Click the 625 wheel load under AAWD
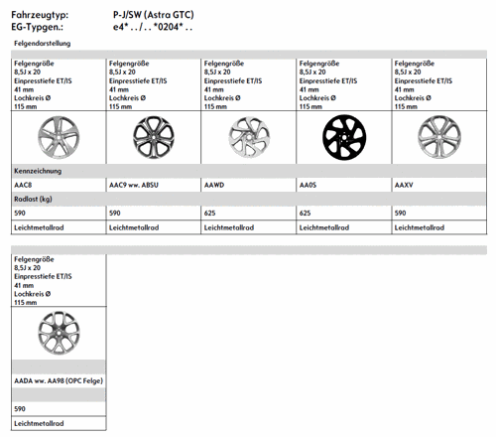The height and width of the screenshot is (437, 496). (209, 214)
